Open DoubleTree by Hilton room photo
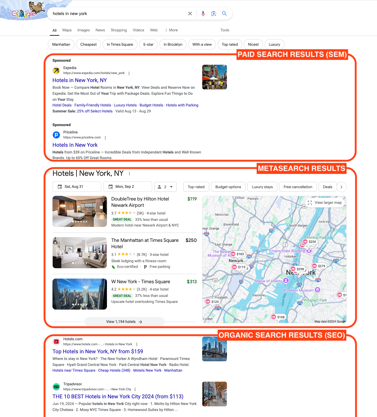The width and height of the screenshot is (377, 417). (80, 212)
